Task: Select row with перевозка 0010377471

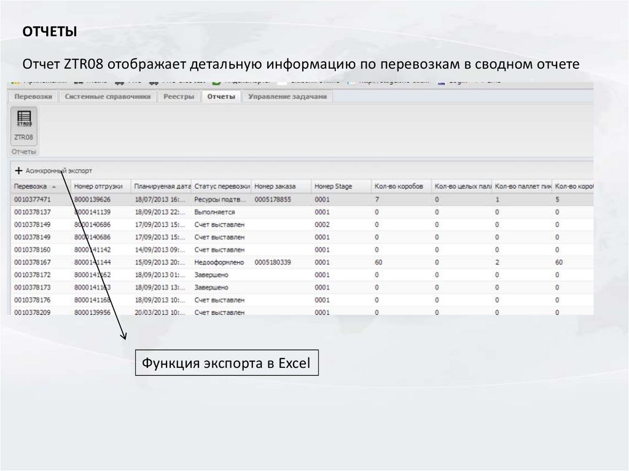Action: 33,200
